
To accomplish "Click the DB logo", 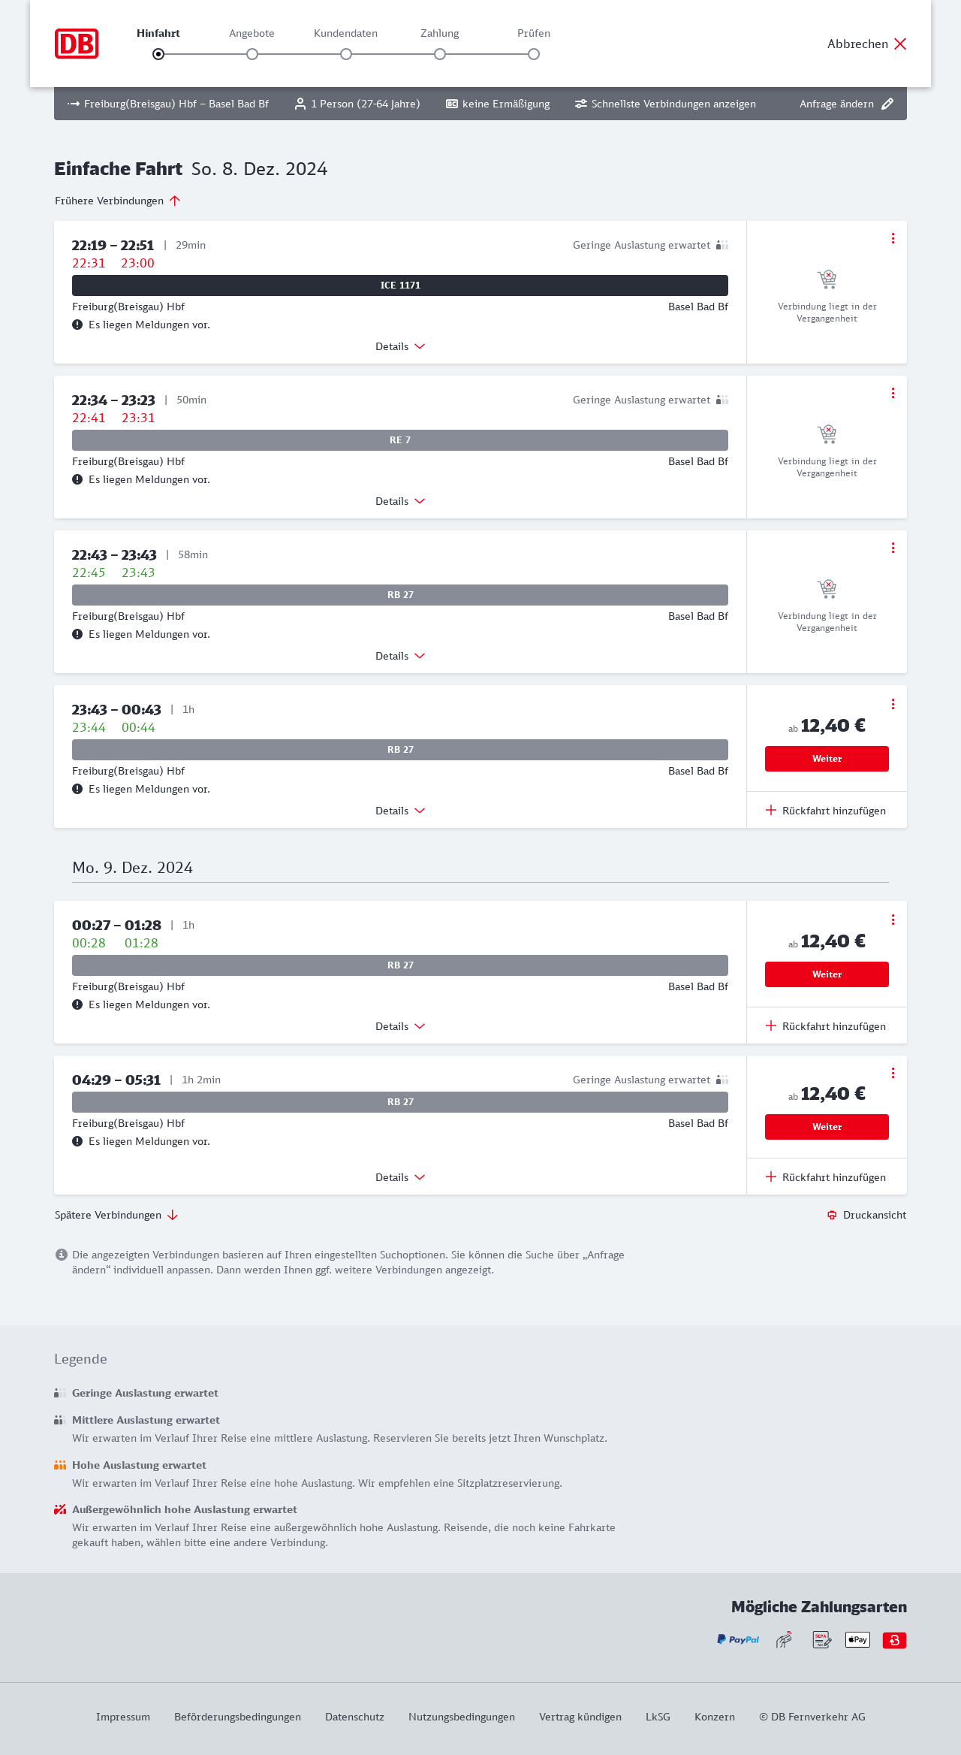I will [77, 44].
